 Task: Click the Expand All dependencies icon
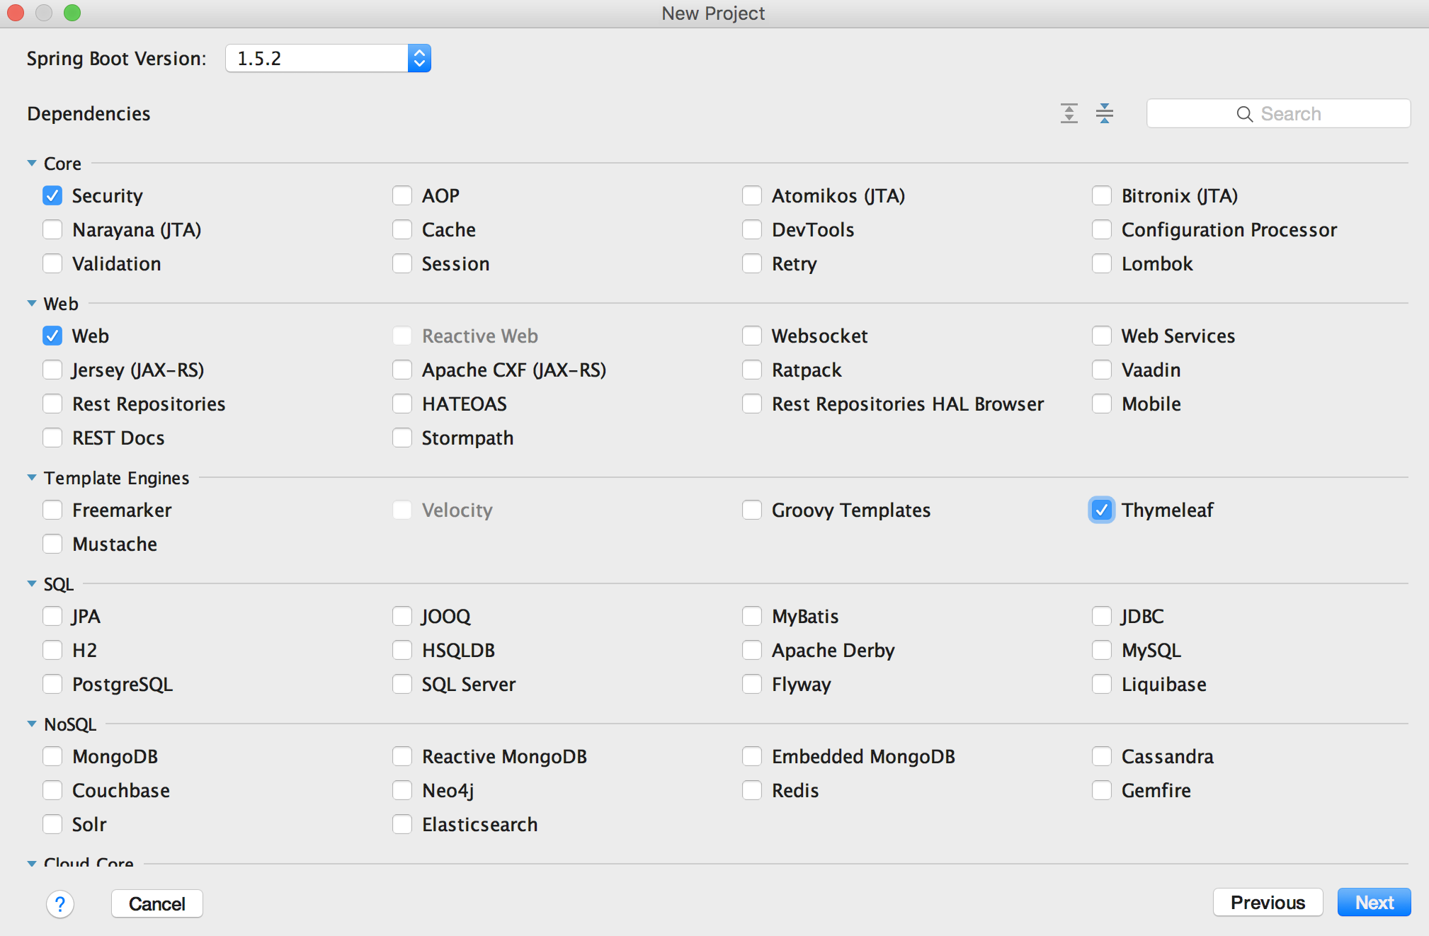click(x=1069, y=113)
